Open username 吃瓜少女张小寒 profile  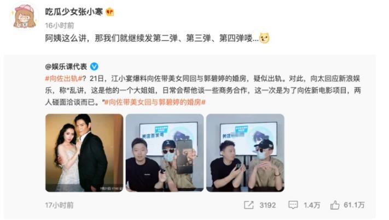point(74,11)
